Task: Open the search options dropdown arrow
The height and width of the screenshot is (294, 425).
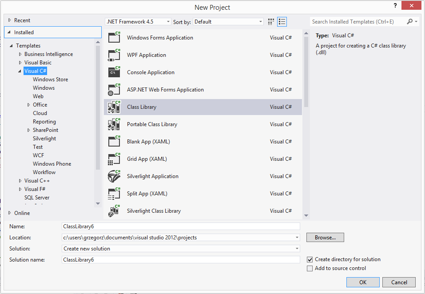Action: pos(416,21)
